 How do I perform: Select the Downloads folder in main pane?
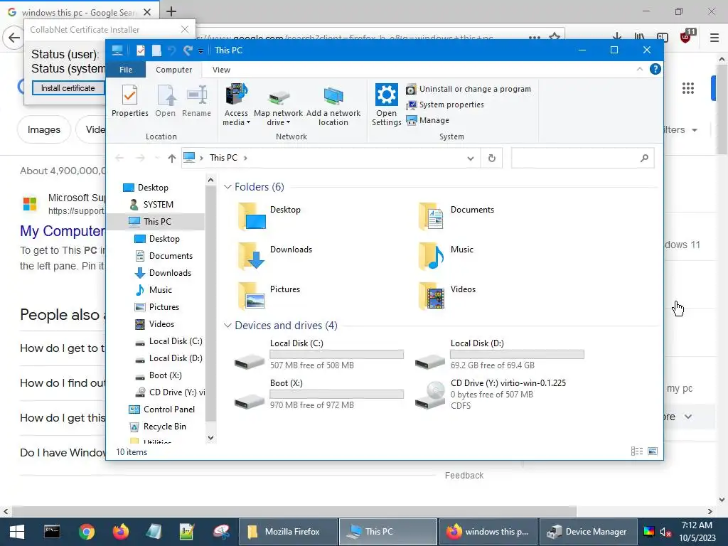pos(275,256)
